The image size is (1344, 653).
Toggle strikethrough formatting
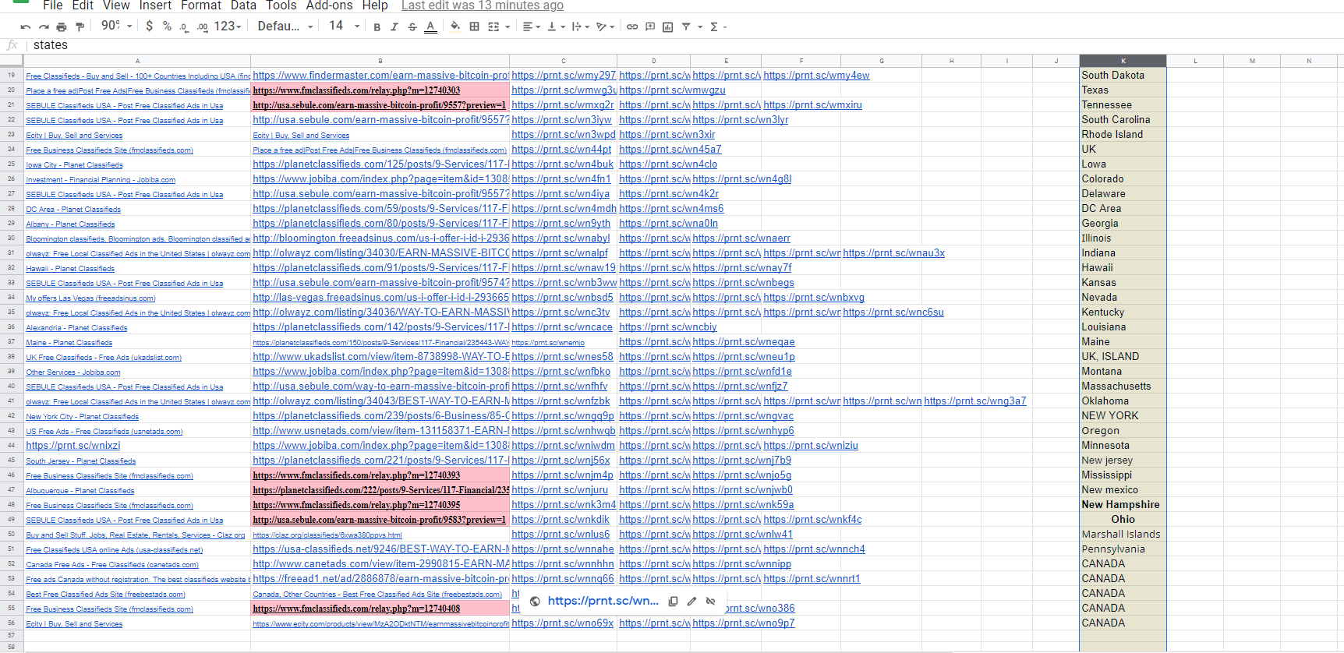(x=412, y=26)
